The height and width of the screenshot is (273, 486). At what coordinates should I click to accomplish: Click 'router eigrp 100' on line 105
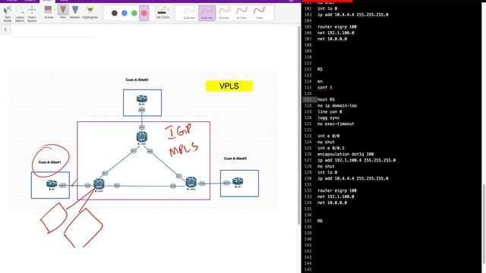337,27
